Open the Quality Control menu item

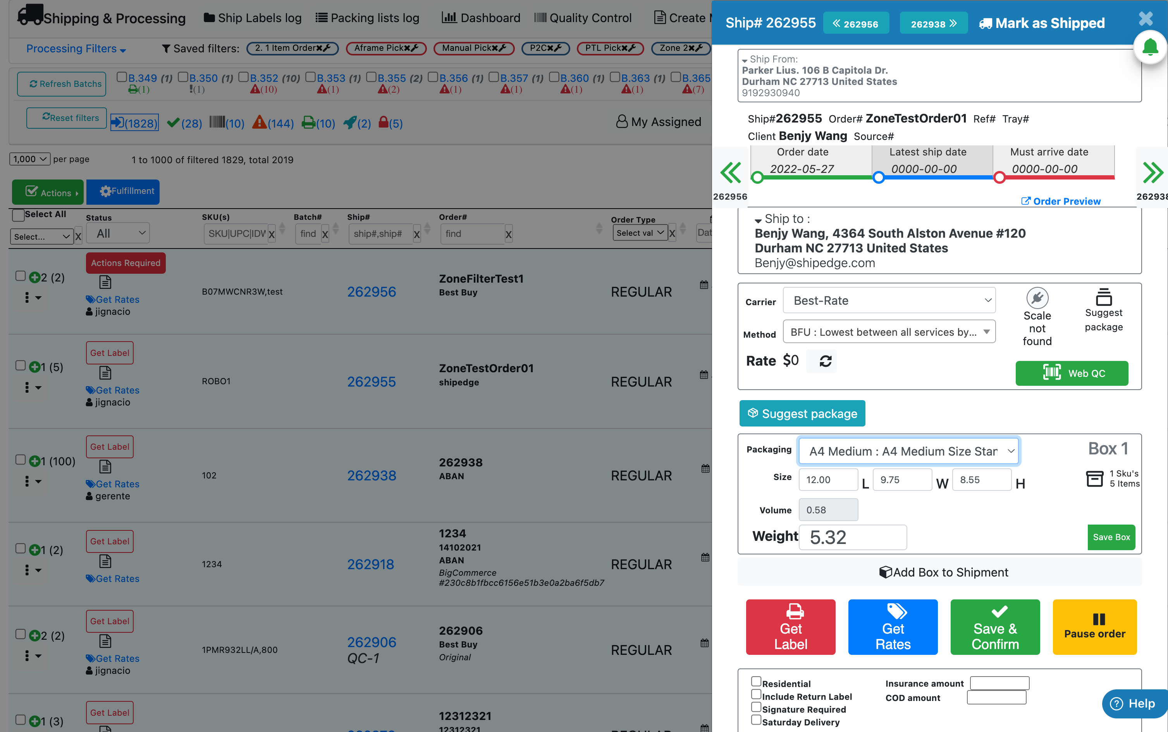pyautogui.click(x=583, y=18)
